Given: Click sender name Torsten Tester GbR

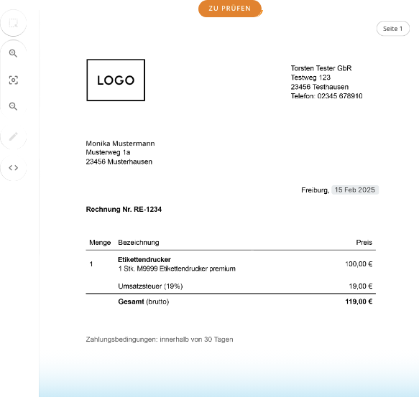Looking at the screenshot, I should tap(321, 68).
